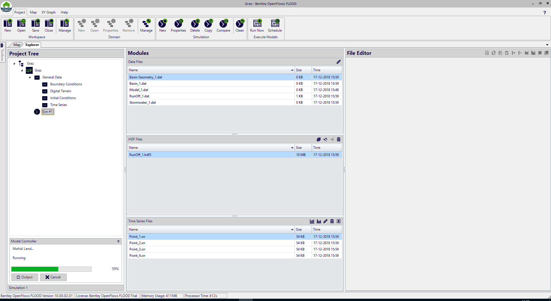Screen dimensions: 551x301
Task: Click the File Editor save icon
Action: click(527, 53)
